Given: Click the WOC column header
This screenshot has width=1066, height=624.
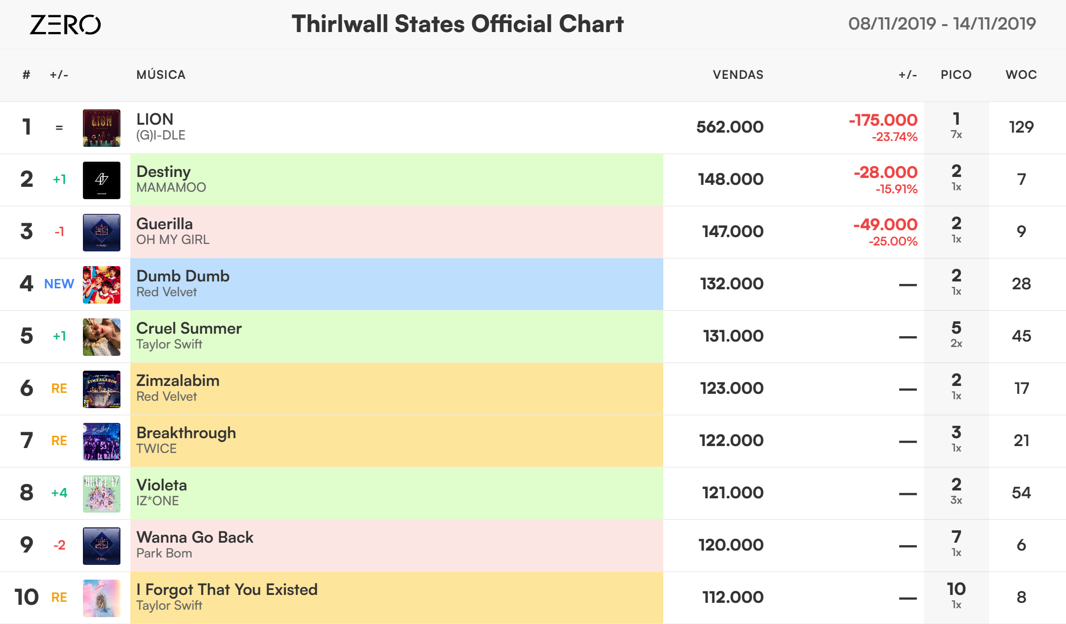Looking at the screenshot, I should 1021,75.
